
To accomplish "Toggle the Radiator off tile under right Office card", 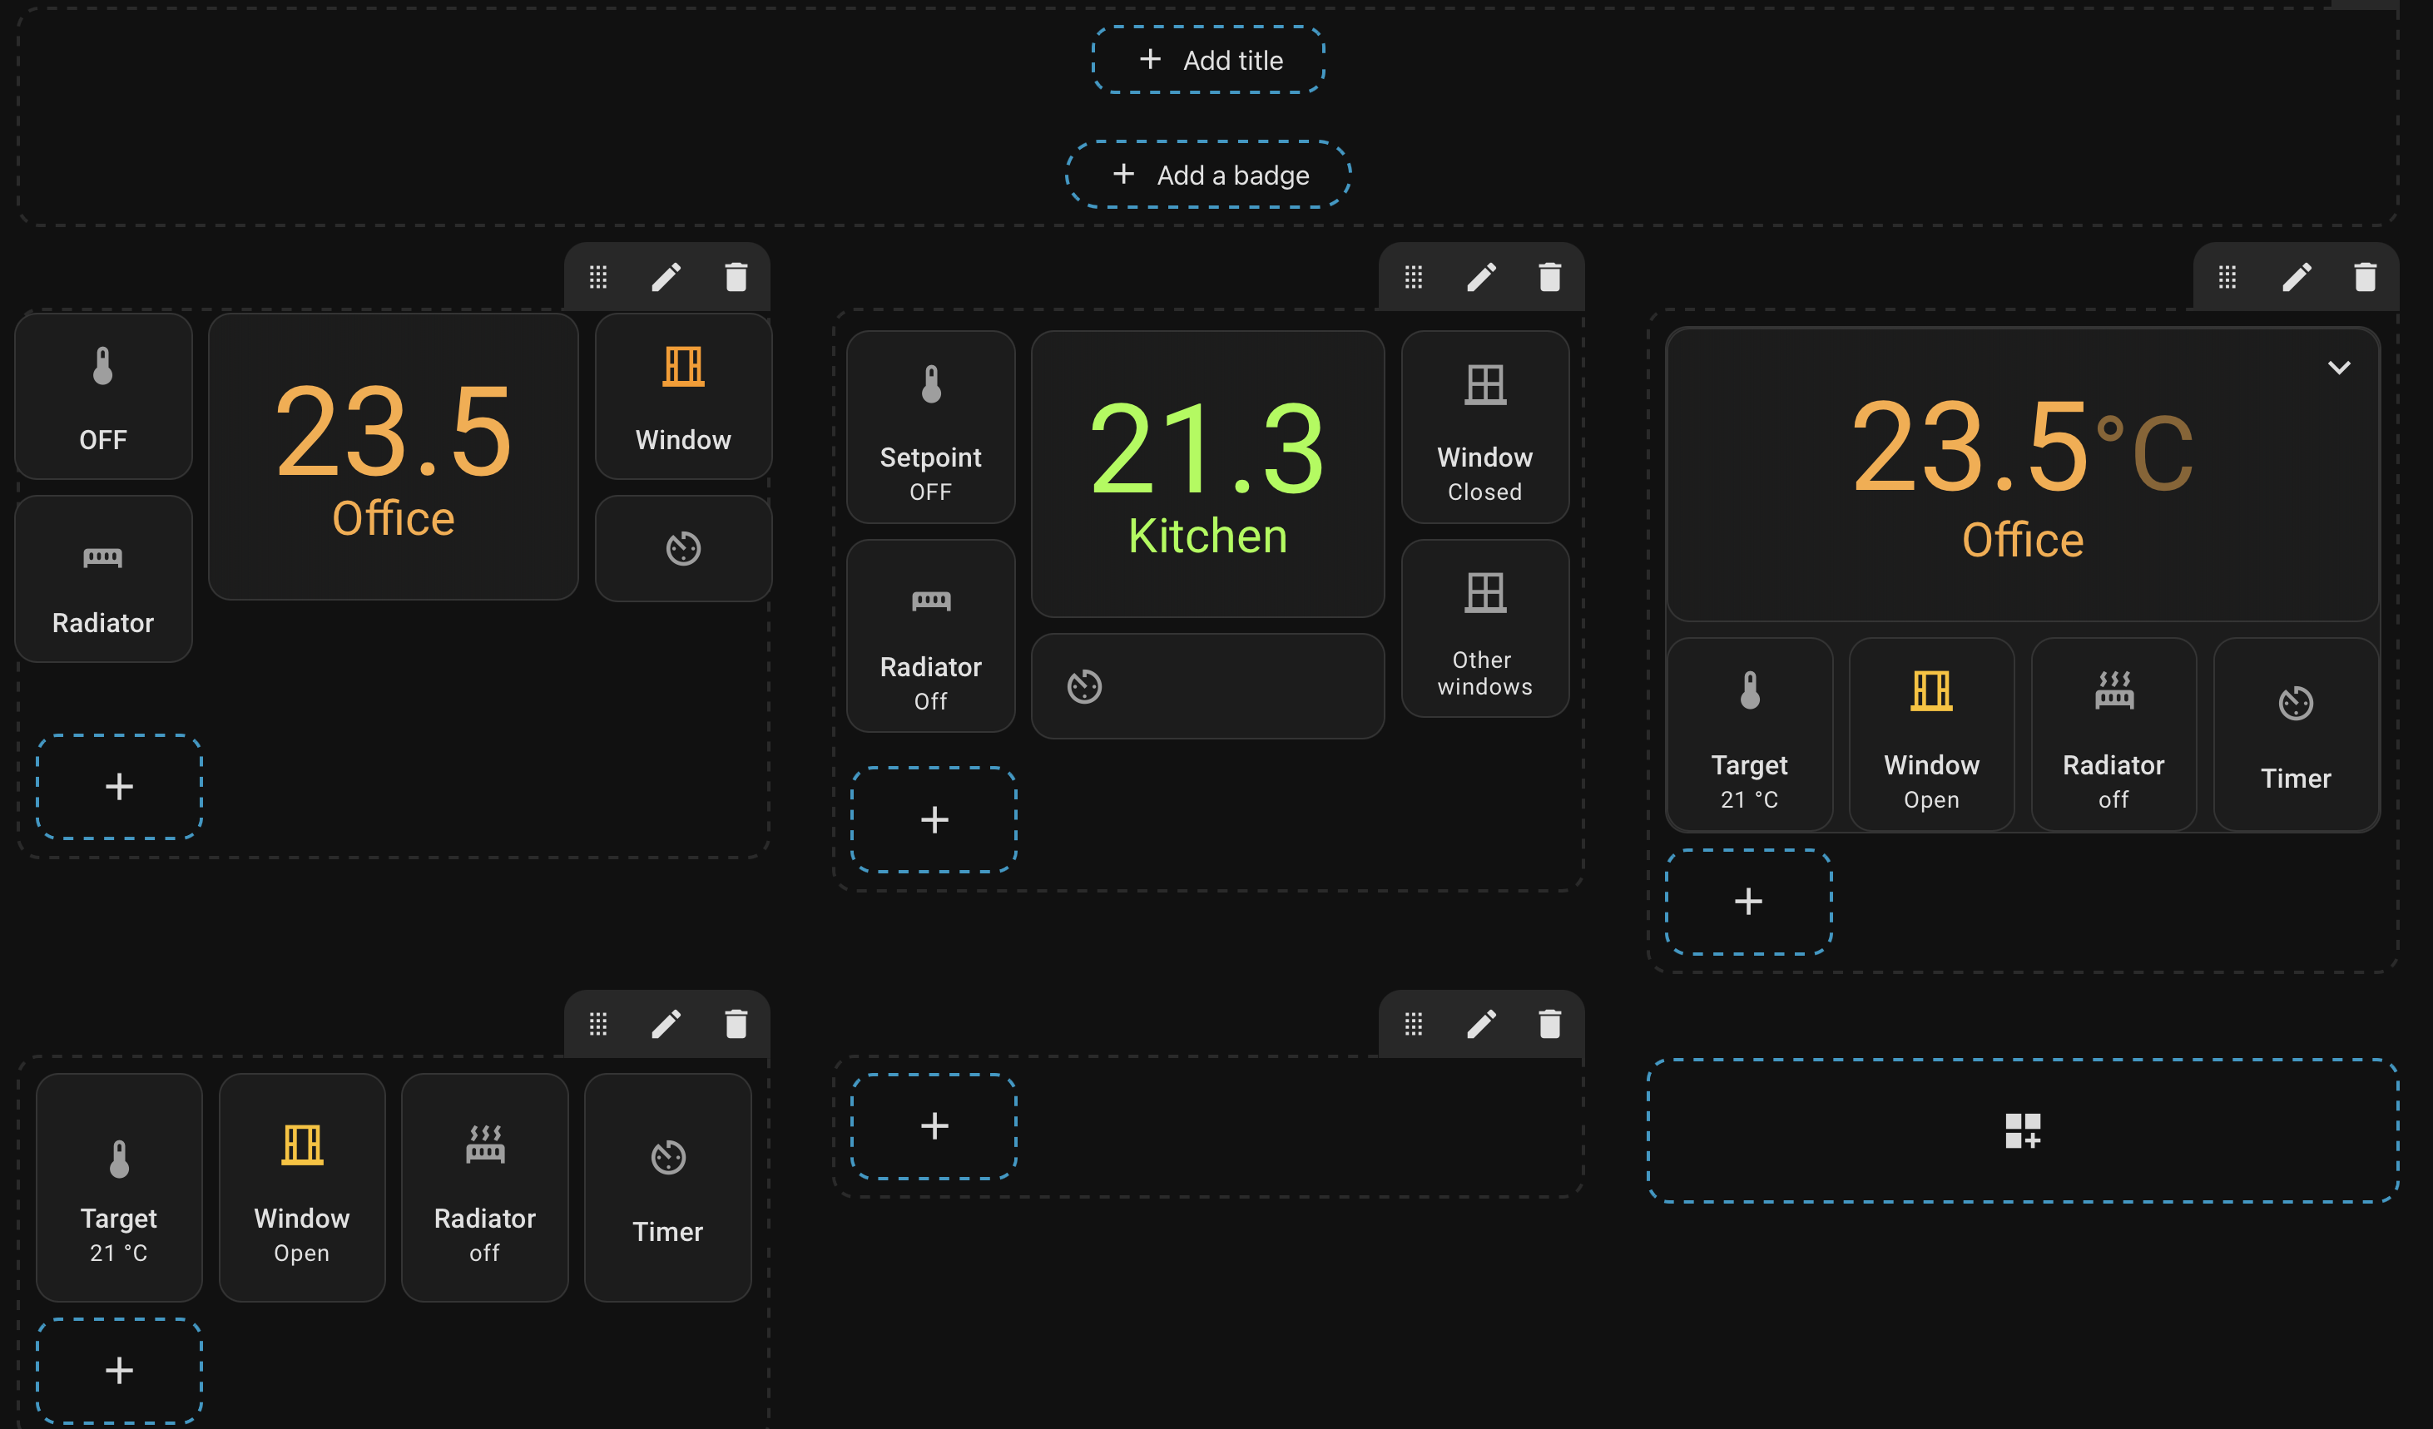I will (x=2113, y=734).
